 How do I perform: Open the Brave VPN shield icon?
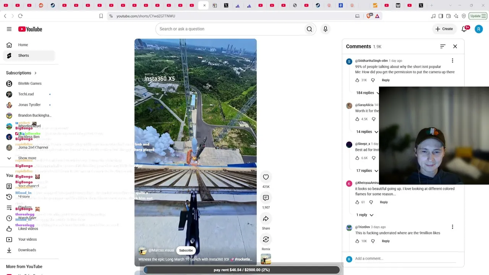tap(464, 16)
